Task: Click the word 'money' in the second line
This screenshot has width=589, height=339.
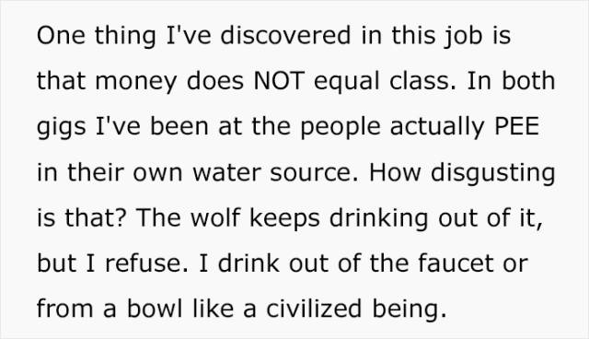Action: [x=135, y=83]
